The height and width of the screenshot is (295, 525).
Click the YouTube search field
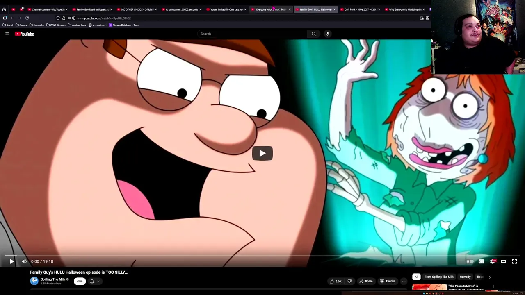click(252, 34)
